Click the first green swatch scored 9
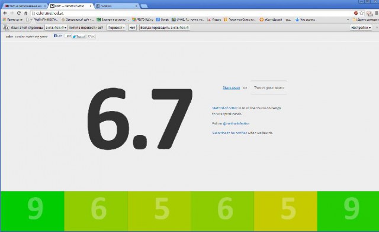 [x=33, y=211]
